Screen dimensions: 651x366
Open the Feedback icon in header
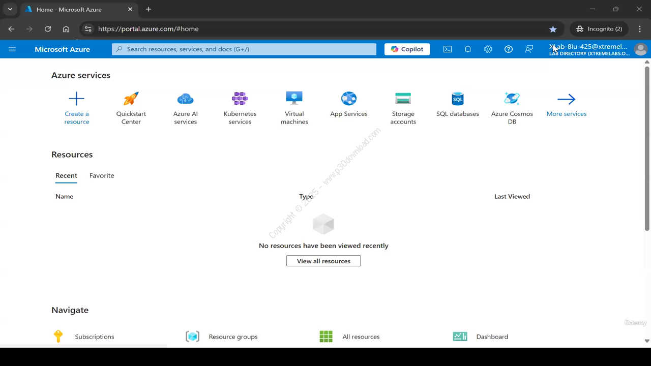pyautogui.click(x=529, y=49)
